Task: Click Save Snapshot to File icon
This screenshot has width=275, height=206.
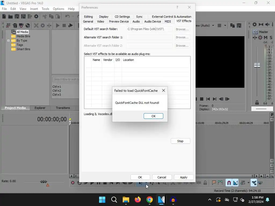Action: (239, 25)
